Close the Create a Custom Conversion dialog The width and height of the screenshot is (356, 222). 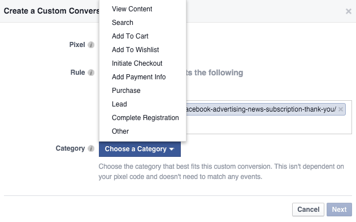tap(348, 11)
